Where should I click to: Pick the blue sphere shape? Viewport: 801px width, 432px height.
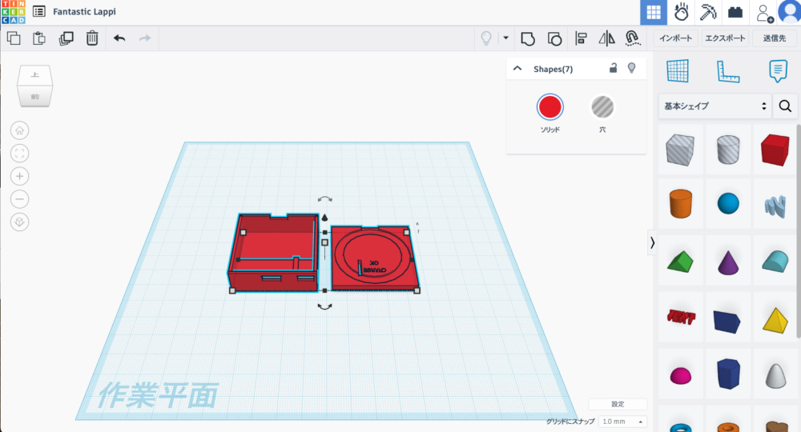coord(728,203)
